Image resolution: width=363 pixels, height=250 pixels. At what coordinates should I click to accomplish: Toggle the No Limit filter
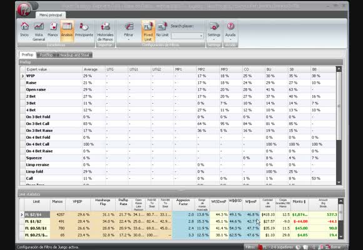tap(162, 29)
